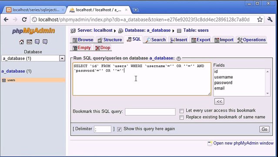Uncheck Show this query here again
This screenshot has width=278, height=157.
point(119,129)
